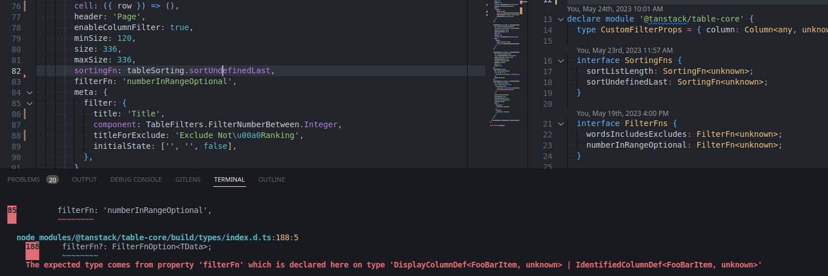
Task: Click 'maxSize' on line 81
Action: [x=91, y=60]
